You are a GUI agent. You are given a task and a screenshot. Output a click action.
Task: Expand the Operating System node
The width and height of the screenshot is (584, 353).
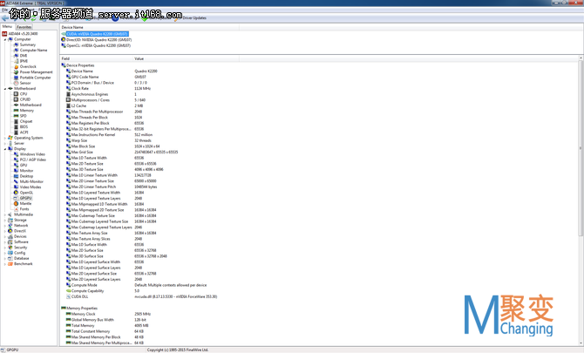tap(5, 138)
